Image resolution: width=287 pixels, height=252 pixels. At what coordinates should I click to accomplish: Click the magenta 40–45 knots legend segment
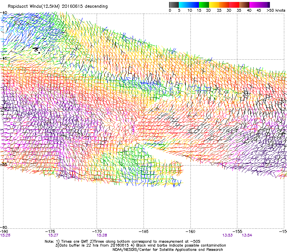pos(254,5)
